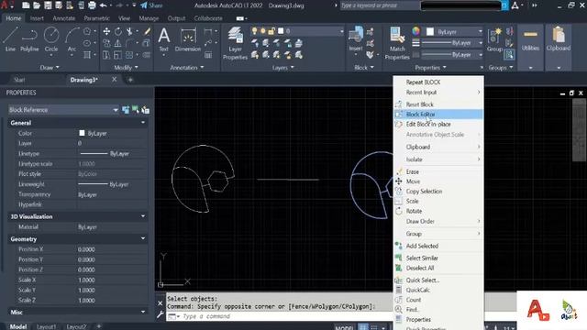Click the Undo arrow in quick access toolbar

click(x=104, y=5)
